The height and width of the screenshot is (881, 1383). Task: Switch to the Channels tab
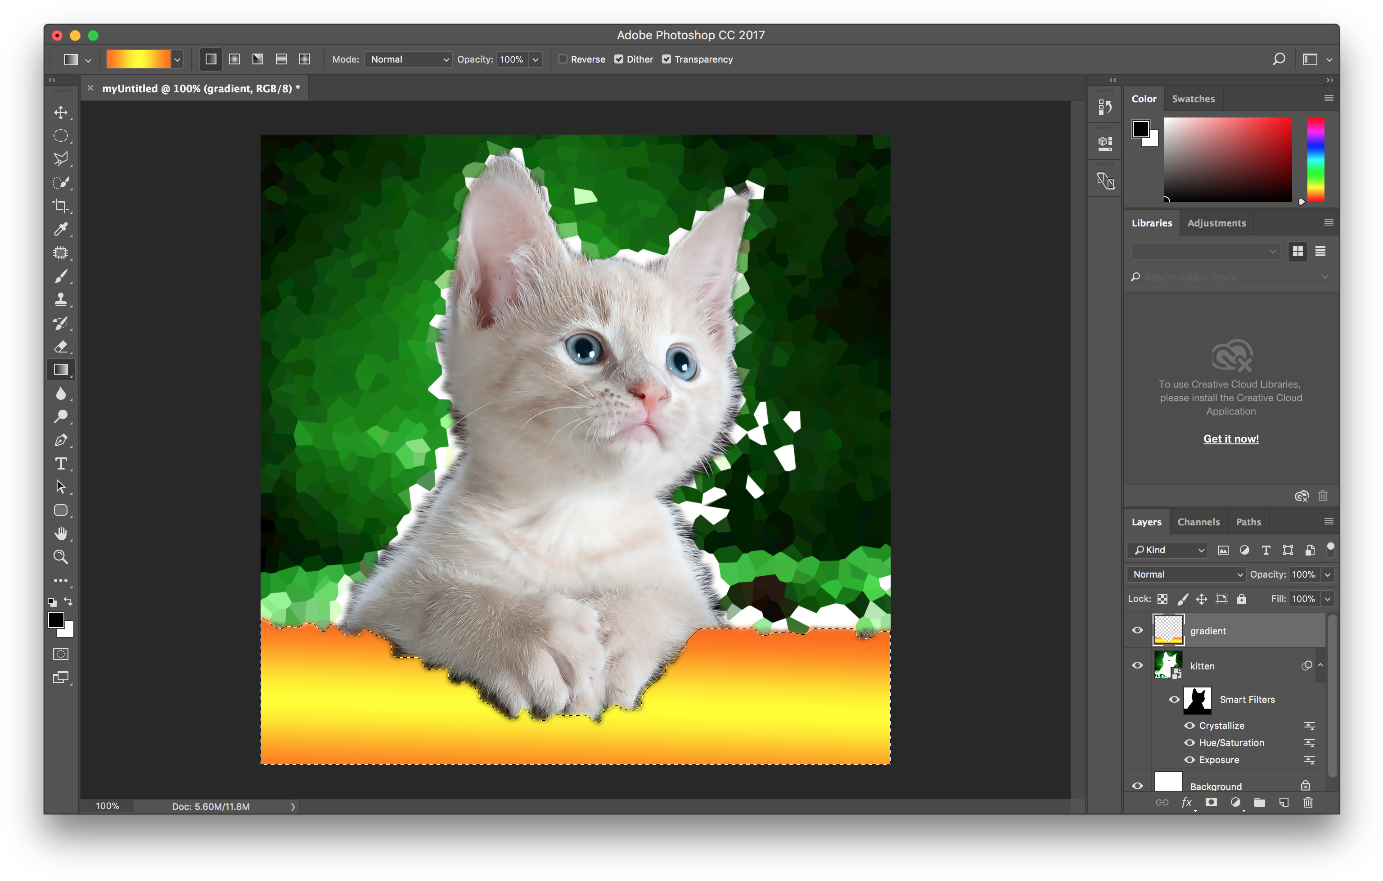click(1198, 521)
